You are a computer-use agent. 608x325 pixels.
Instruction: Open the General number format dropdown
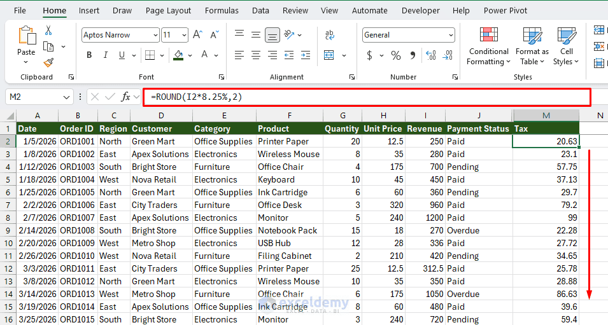[451, 35]
